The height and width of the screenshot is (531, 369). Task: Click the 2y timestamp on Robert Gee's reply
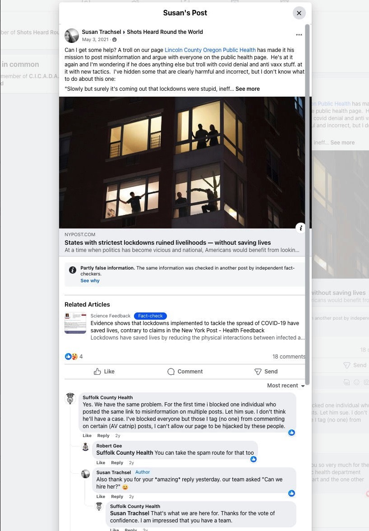tap(132, 462)
